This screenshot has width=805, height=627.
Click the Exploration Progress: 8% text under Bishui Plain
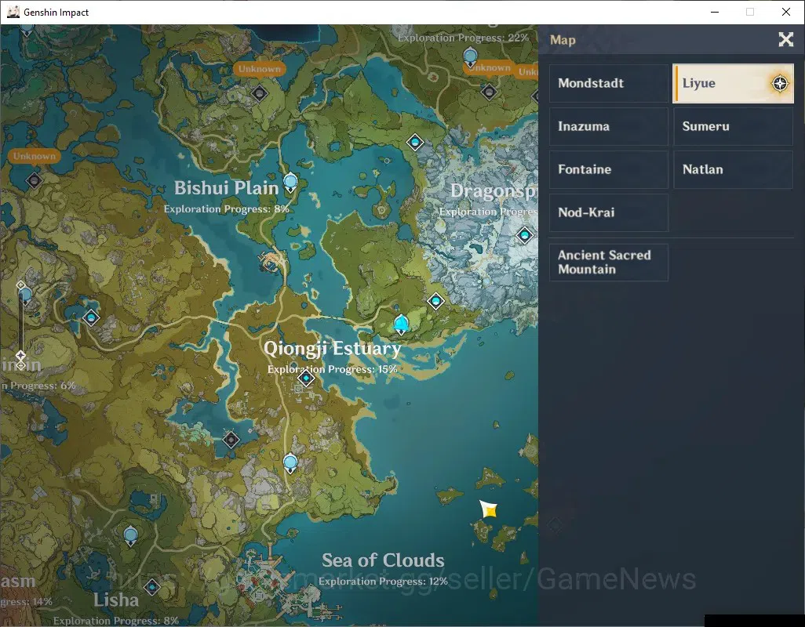(x=227, y=209)
